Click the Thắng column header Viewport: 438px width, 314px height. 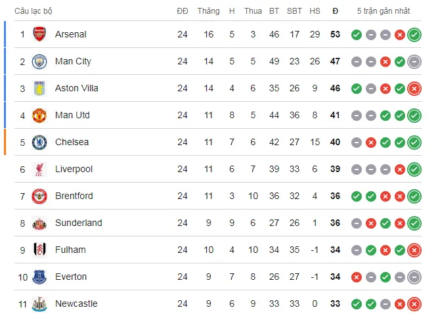click(208, 11)
